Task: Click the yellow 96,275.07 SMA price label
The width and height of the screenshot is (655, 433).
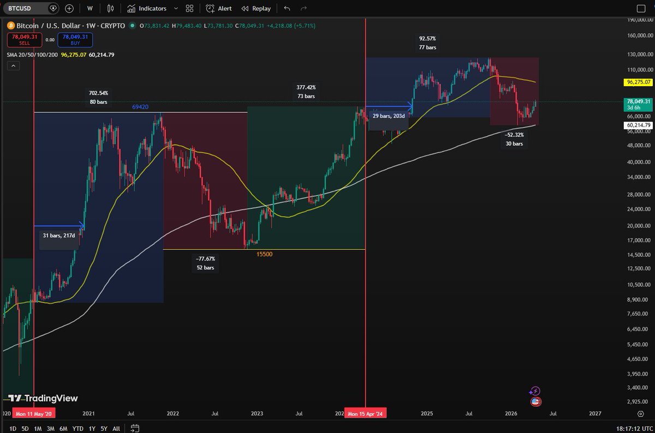Action: [x=637, y=82]
